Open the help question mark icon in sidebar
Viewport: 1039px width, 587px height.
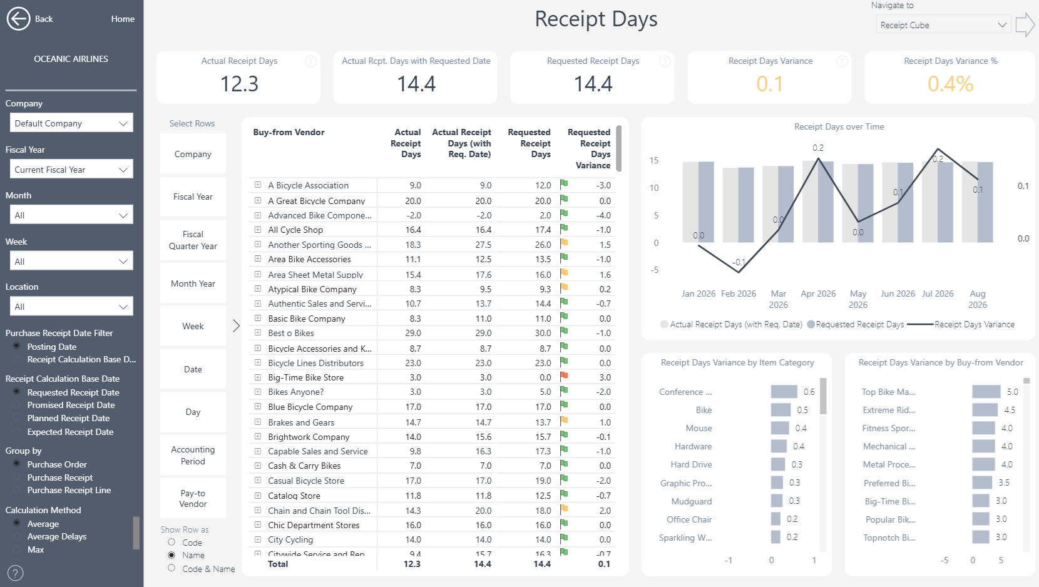click(x=16, y=573)
